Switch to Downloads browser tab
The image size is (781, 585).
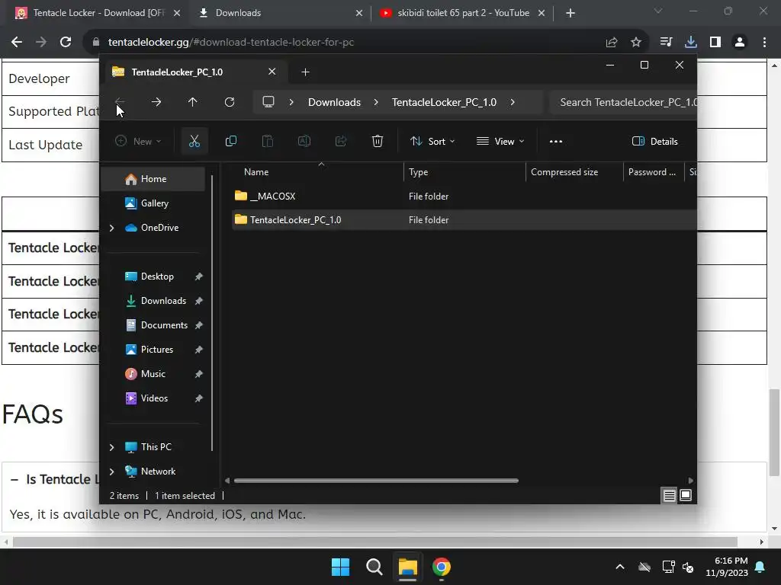(x=281, y=13)
